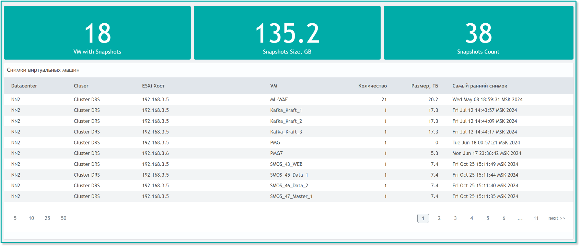
Task: Display 50 rows per page
Action: coord(63,218)
